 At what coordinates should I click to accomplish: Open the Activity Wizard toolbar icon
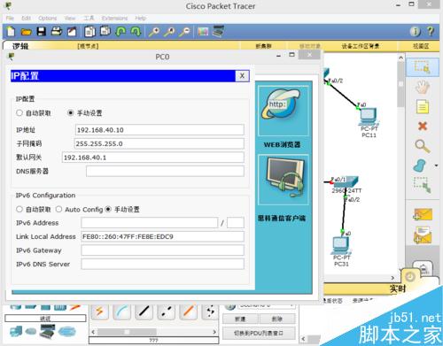72,31
